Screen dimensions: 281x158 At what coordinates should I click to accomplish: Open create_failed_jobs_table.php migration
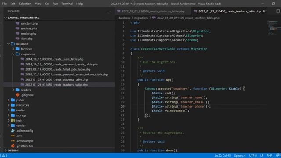tap(58, 69)
